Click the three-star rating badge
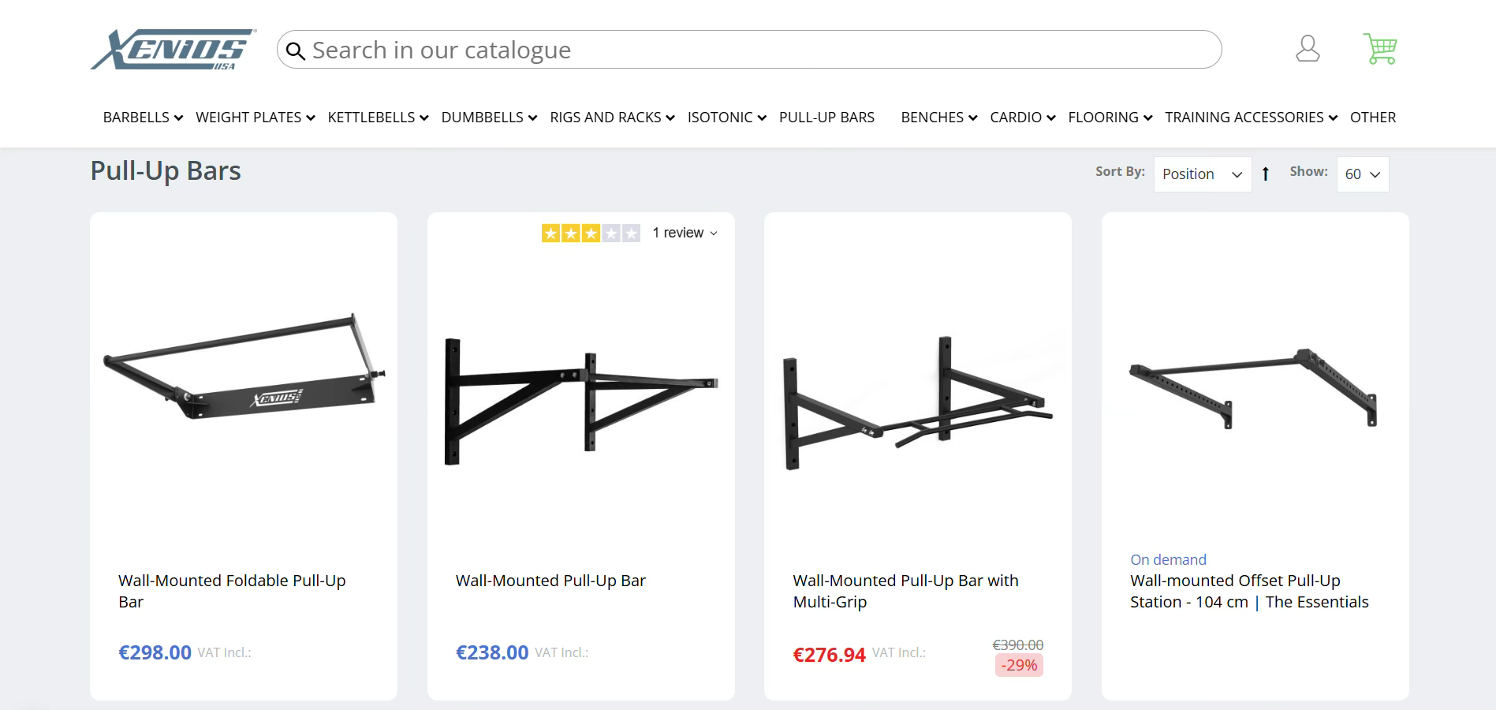Image resolution: width=1496 pixels, height=710 pixels. 591,234
